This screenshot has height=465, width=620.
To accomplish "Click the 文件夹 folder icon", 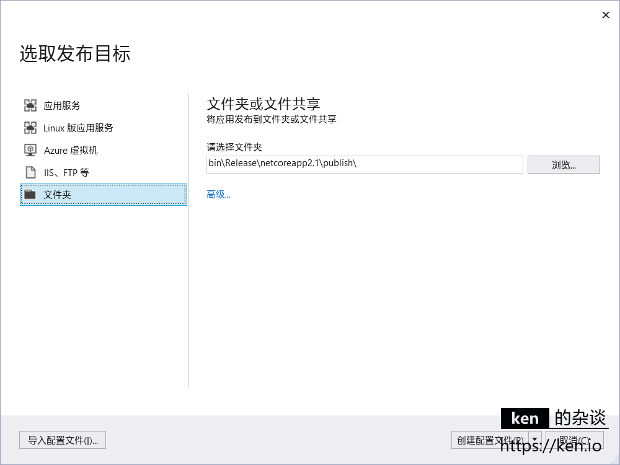I will point(30,194).
